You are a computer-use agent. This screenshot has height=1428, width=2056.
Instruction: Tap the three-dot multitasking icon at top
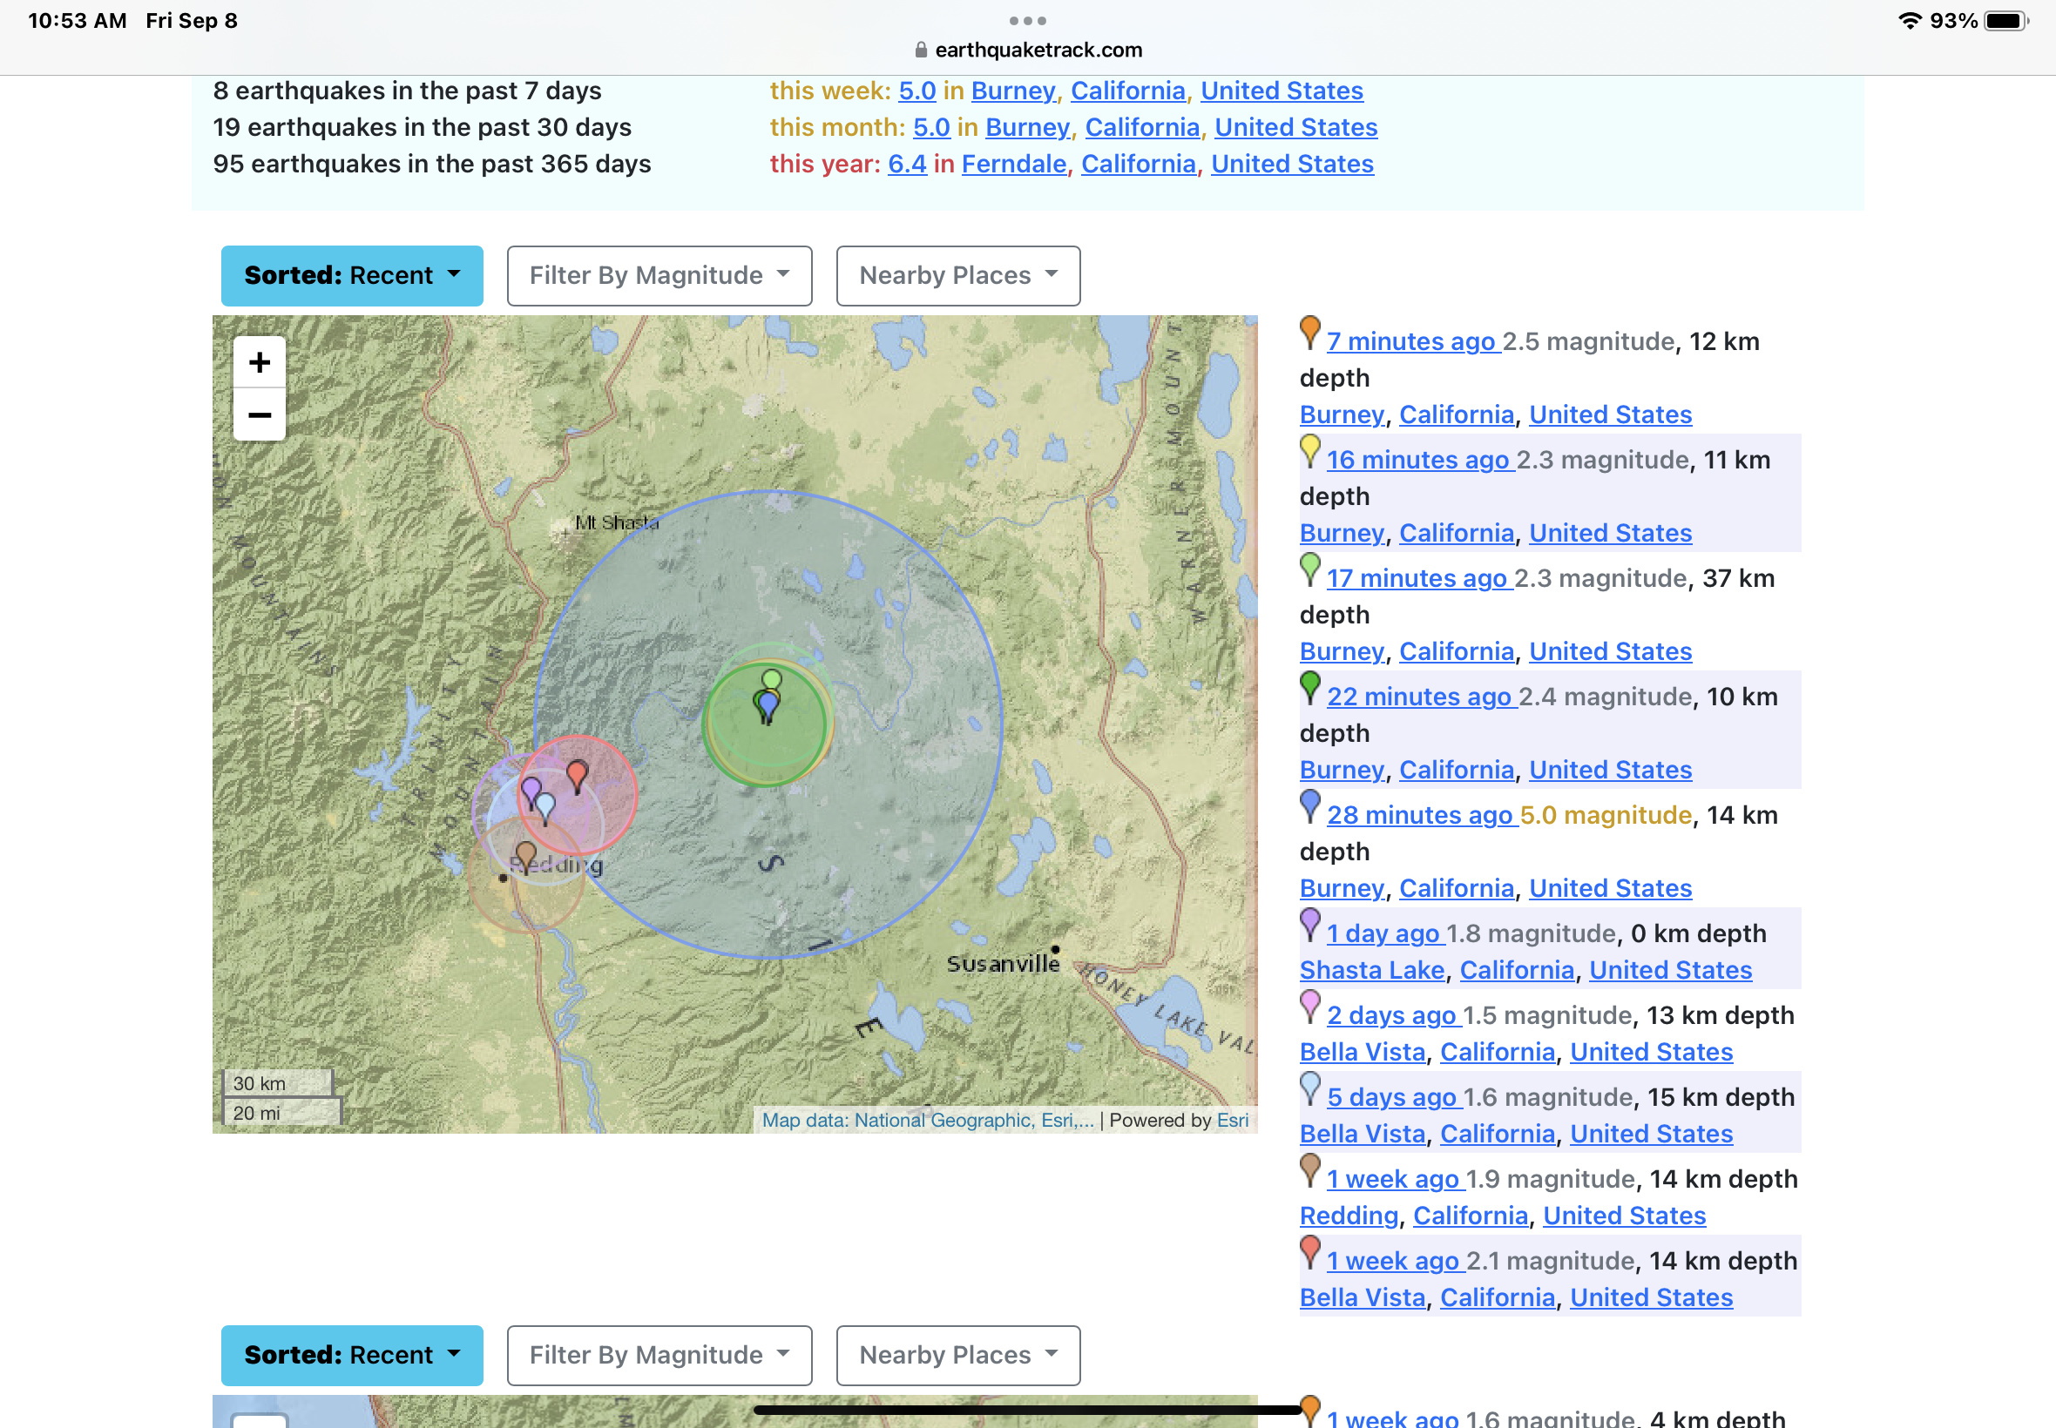point(1027,21)
